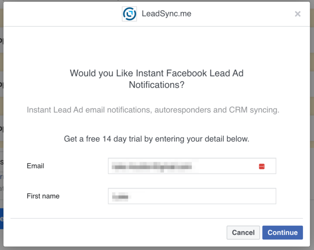Click the grey autoresponders and CRM syncing subtitle
This screenshot has width=314, height=250.
153,110
